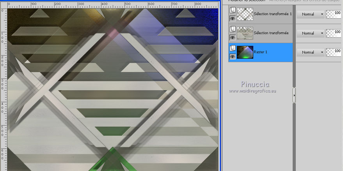This screenshot has width=343, height=171.
Task: Hide the Sélection transformée 1 layer
Action: pyautogui.click(x=233, y=19)
